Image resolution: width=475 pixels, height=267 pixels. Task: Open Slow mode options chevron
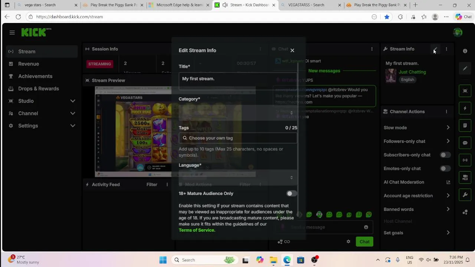pos(448,128)
